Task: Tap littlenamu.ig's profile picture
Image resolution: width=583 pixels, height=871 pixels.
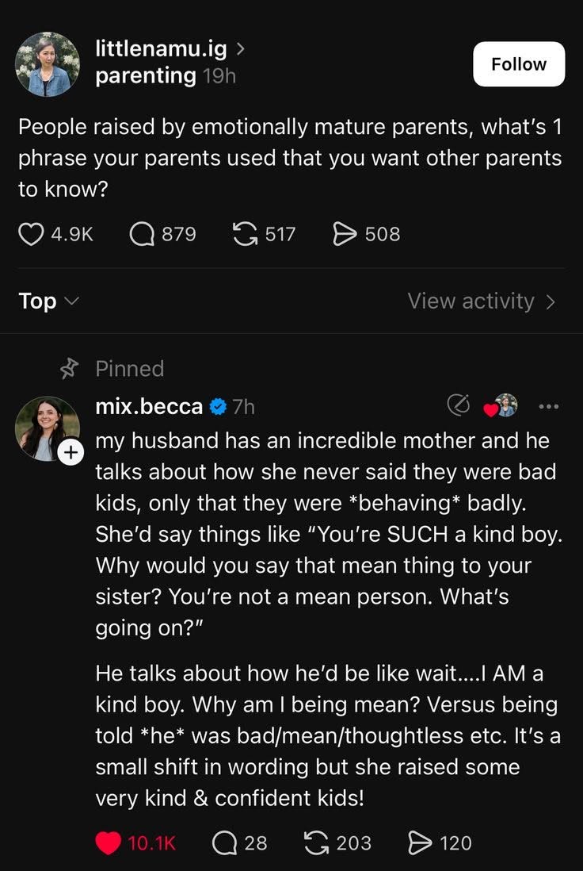Action: 48,64
